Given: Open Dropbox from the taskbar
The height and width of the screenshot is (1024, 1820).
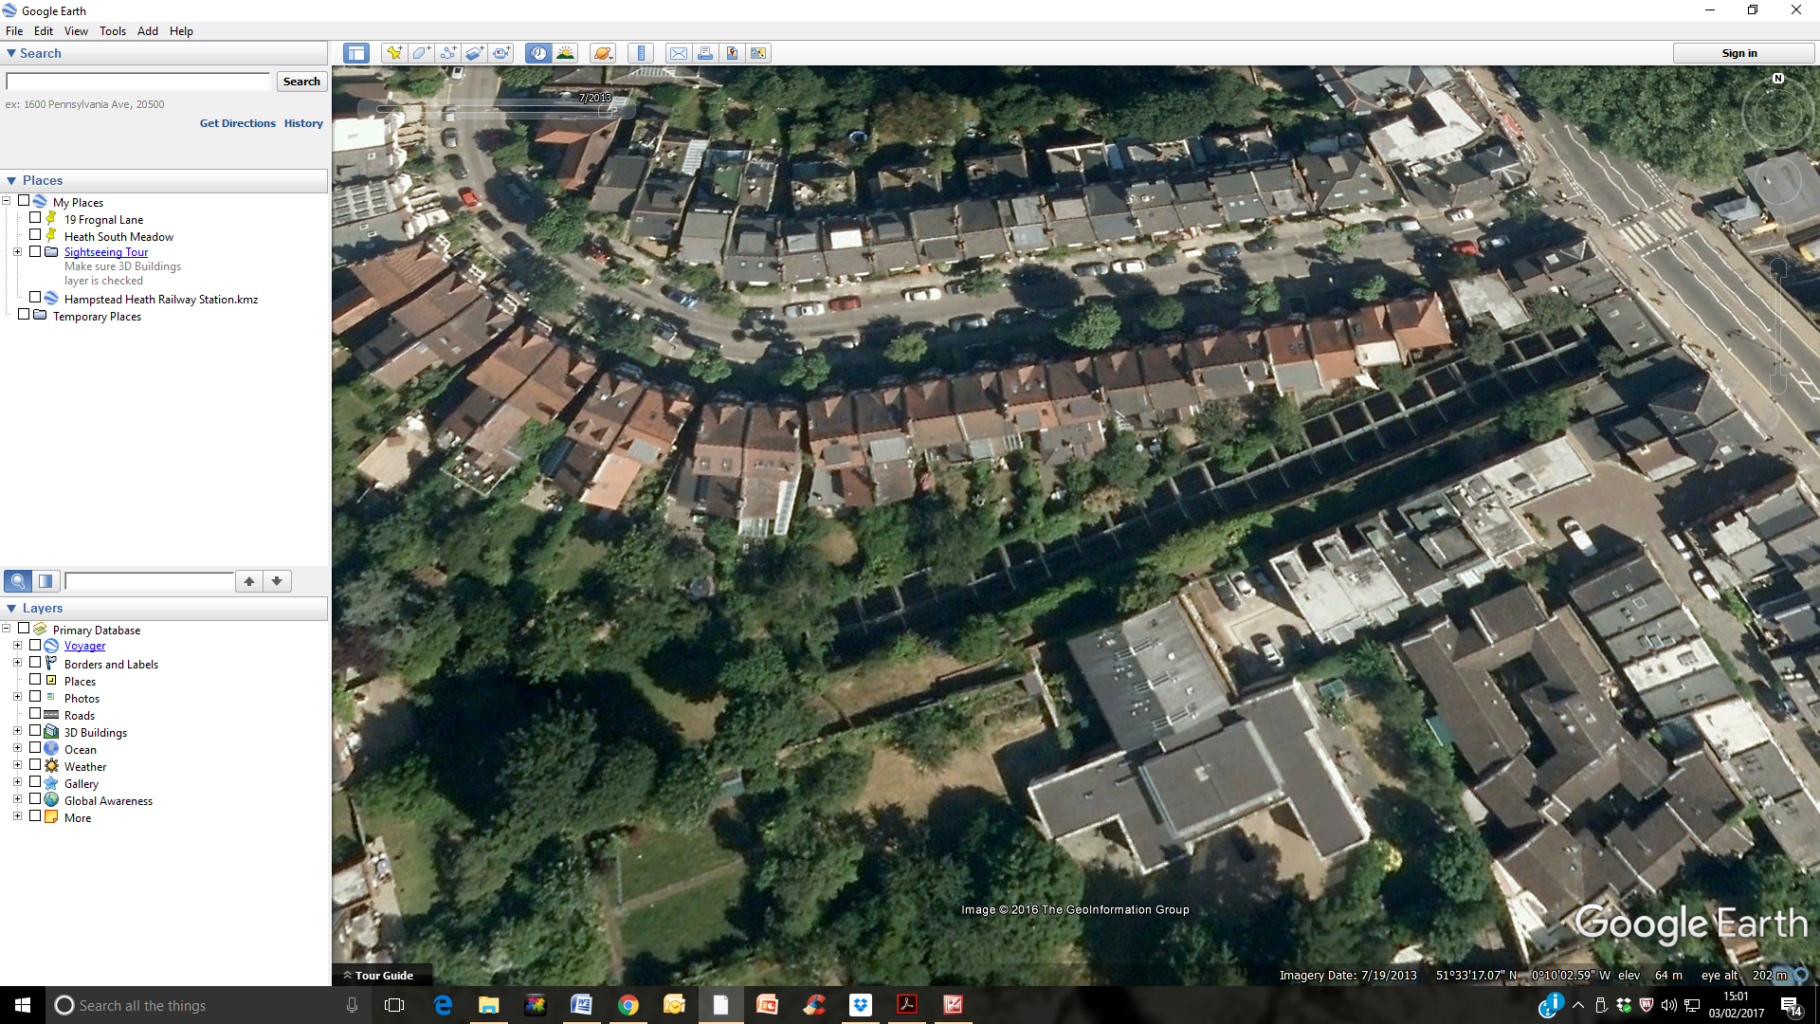Looking at the screenshot, I should coord(860,1005).
